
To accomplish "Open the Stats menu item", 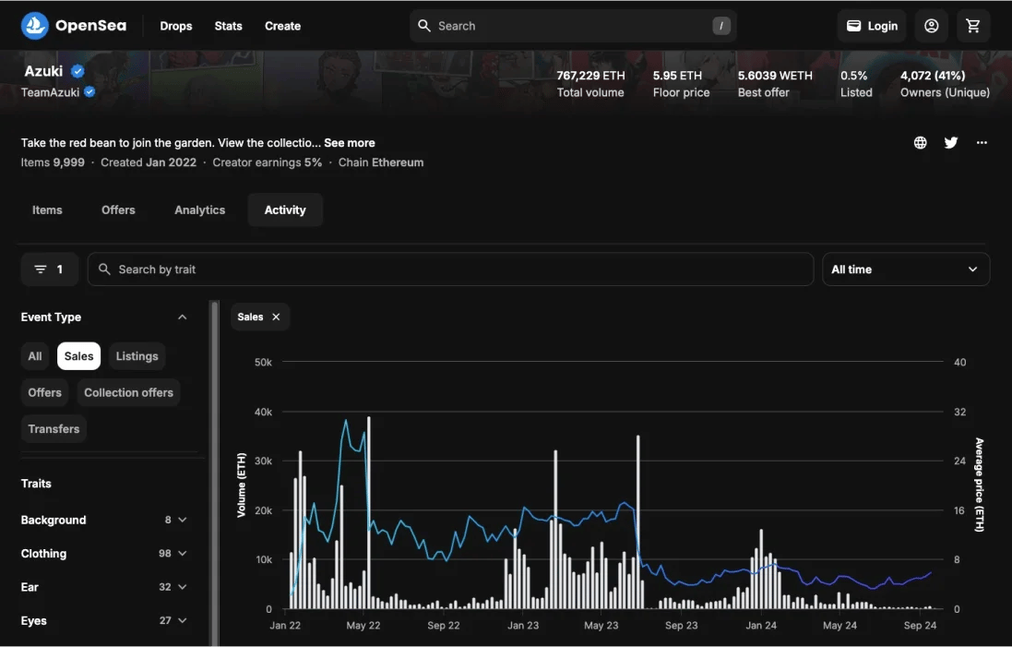I will (228, 26).
